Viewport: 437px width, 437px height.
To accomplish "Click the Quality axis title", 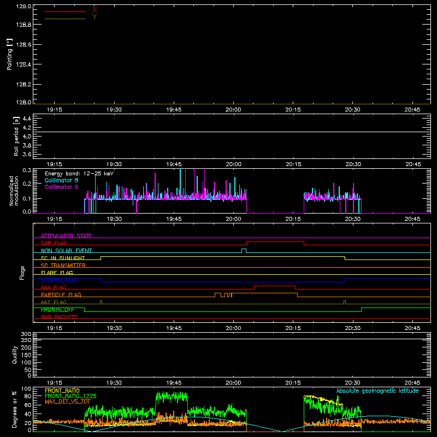I will tap(15, 355).
